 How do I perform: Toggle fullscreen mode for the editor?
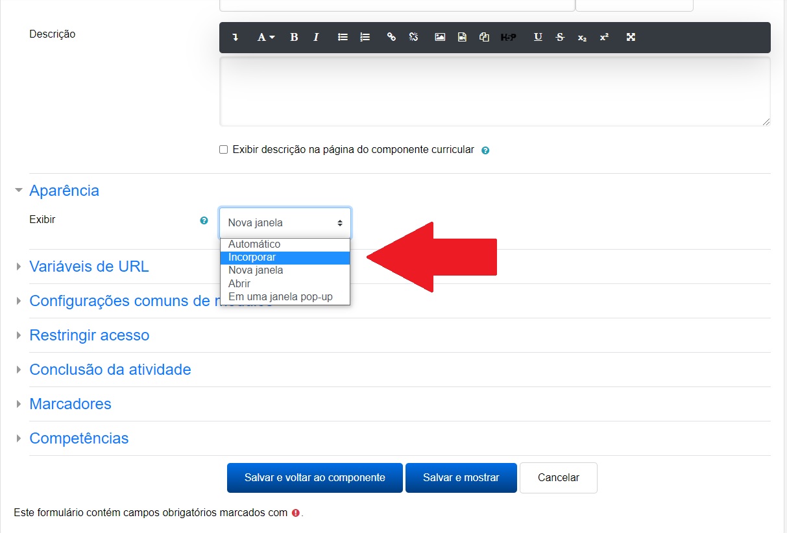click(x=630, y=38)
